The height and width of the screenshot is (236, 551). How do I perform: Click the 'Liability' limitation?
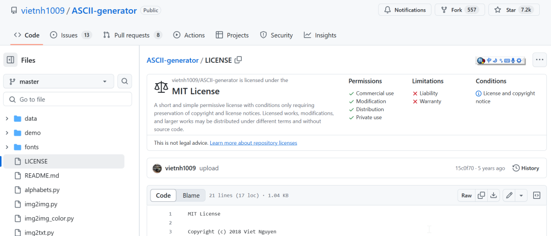tap(429, 93)
